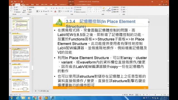Image resolution: width=178 pixels, height=100 pixels.
Task: Toggle text Shadow formatting
Action: coord(44,11)
